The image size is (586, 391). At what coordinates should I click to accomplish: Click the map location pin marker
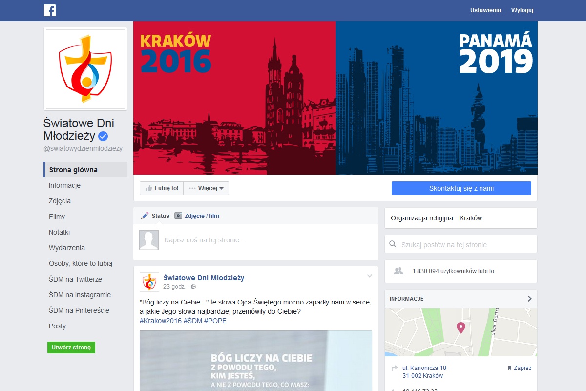click(460, 328)
